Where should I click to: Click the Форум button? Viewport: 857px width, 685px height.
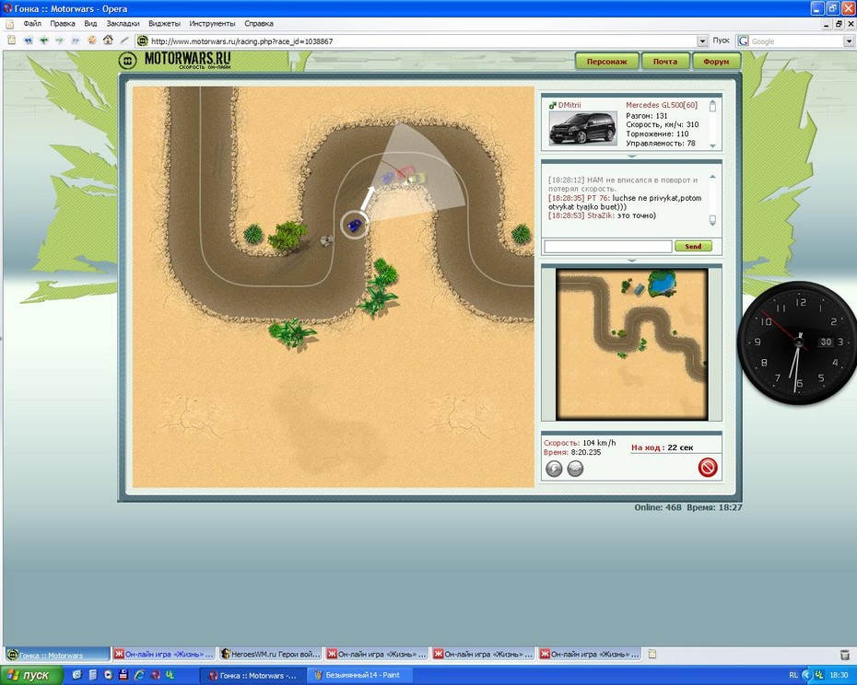point(716,62)
